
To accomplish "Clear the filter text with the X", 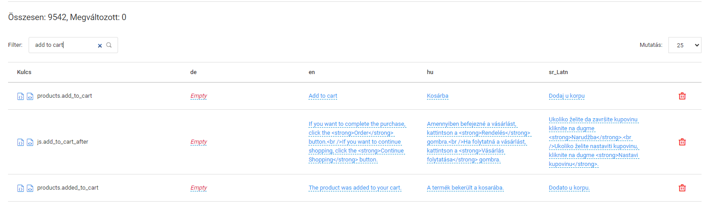I will coord(100,46).
